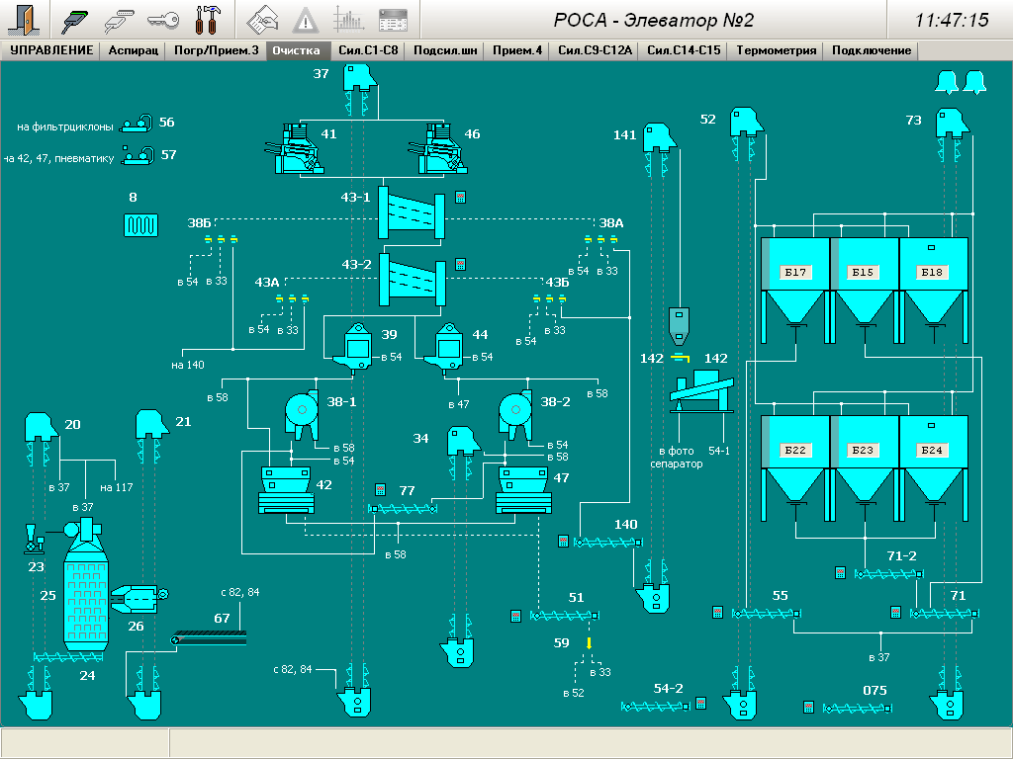Open control panel box next to conveyor 77
This screenshot has height=759, width=1013.
point(380,490)
